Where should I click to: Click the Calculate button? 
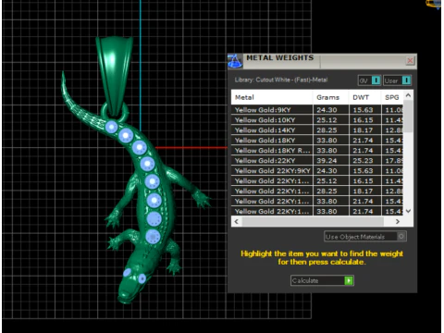point(322,280)
